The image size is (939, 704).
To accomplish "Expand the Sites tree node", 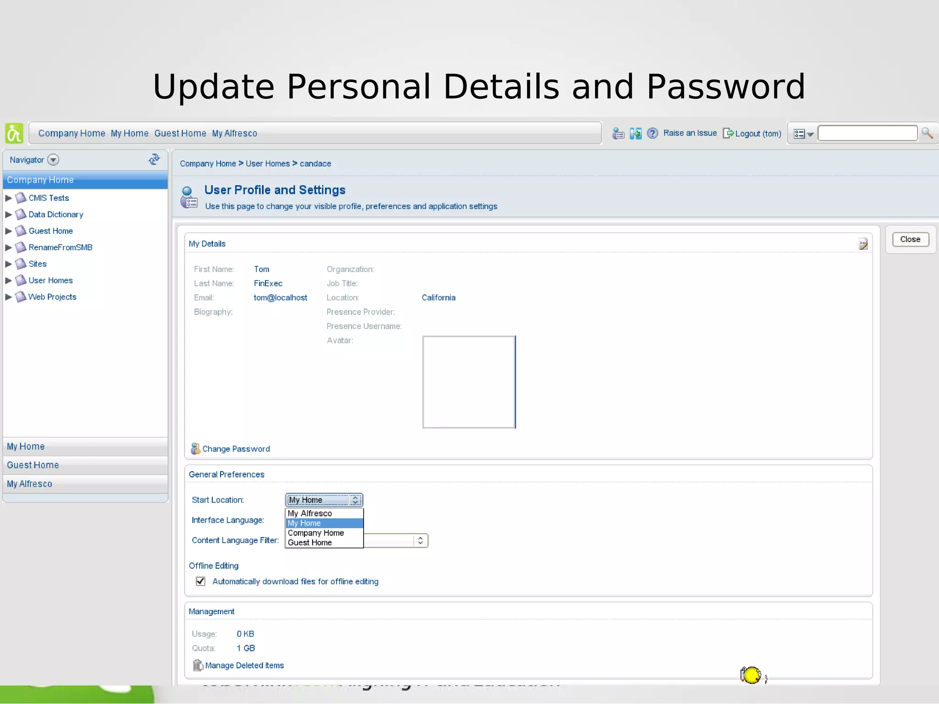I will point(8,264).
